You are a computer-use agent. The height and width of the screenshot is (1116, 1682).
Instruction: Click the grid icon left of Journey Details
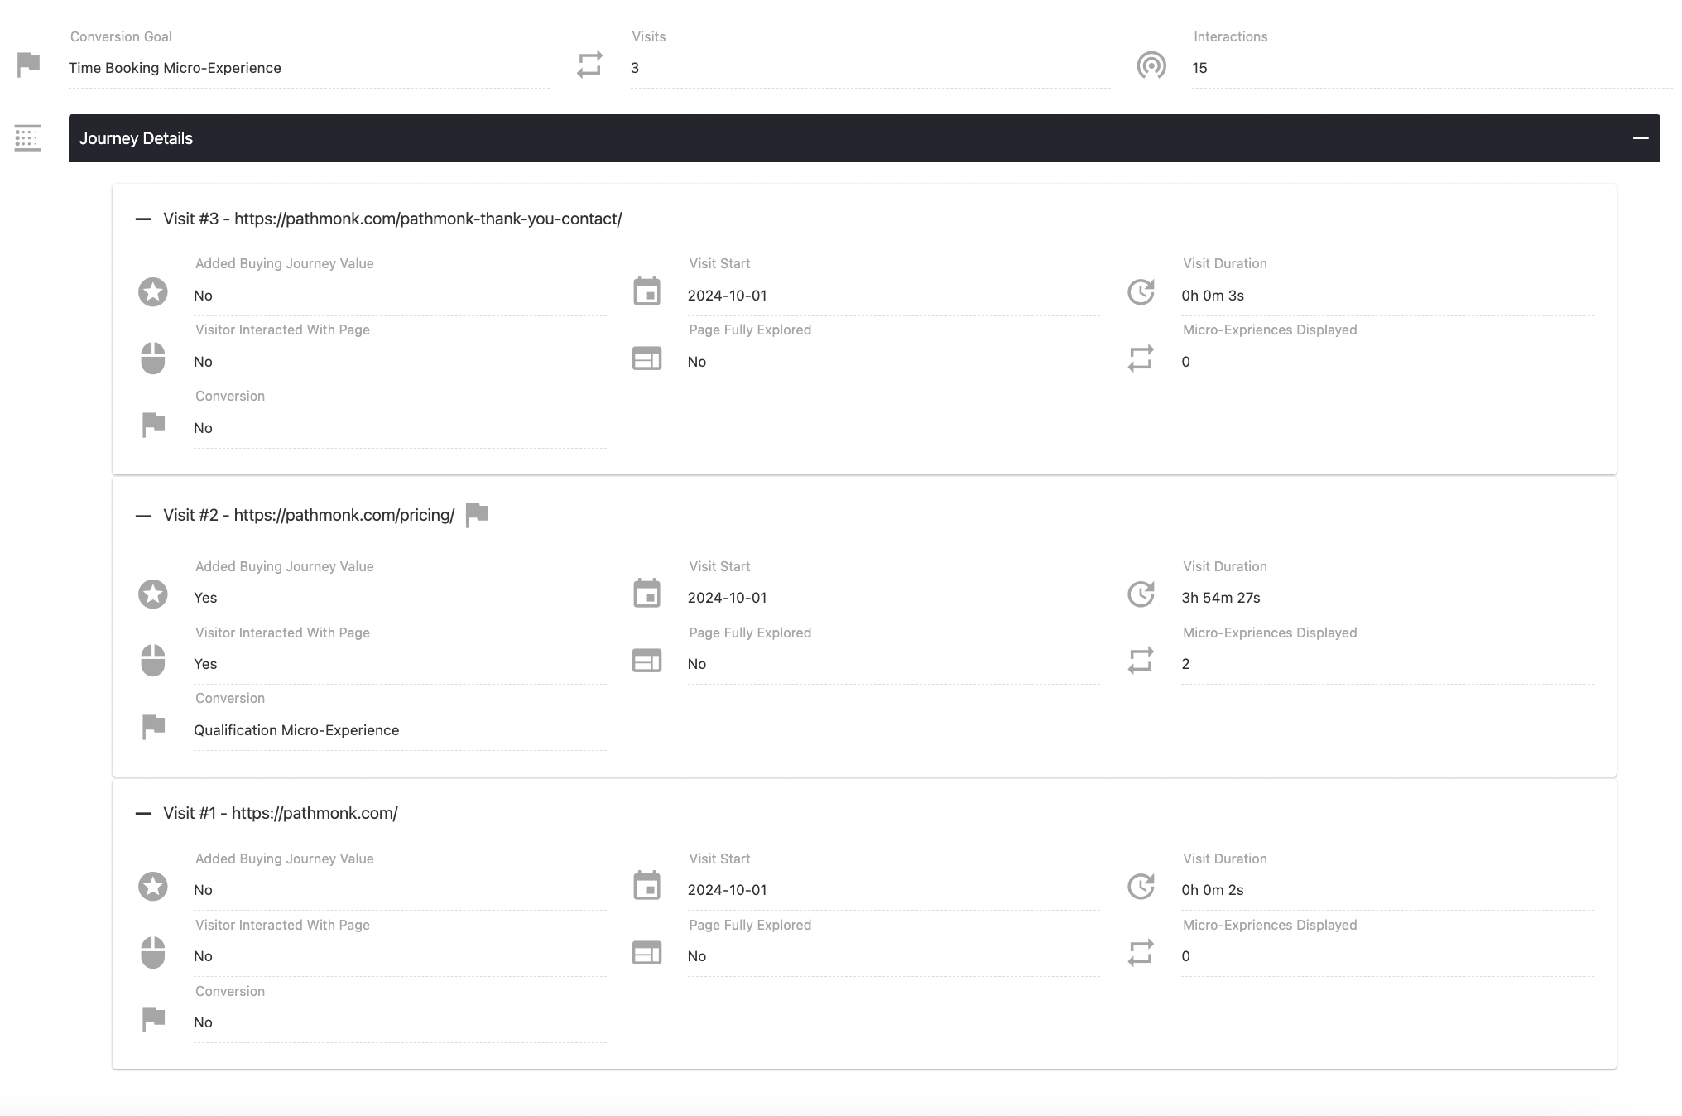(x=27, y=138)
